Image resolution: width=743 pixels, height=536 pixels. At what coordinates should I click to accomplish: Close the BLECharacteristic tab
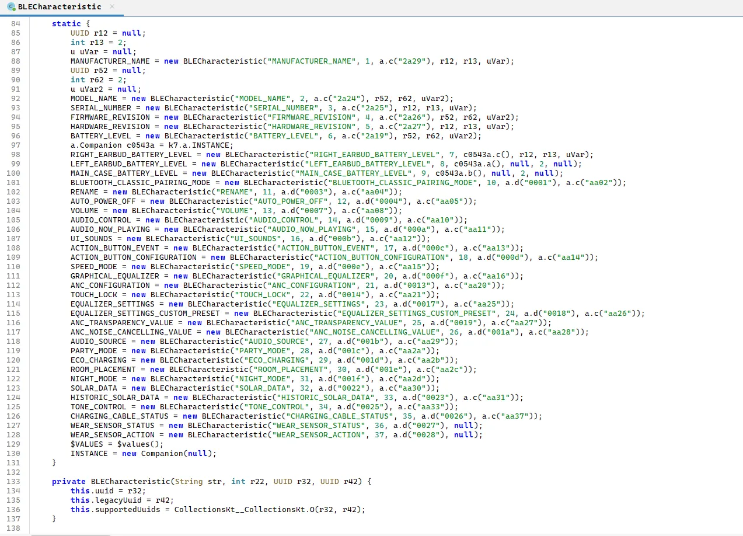tap(112, 7)
